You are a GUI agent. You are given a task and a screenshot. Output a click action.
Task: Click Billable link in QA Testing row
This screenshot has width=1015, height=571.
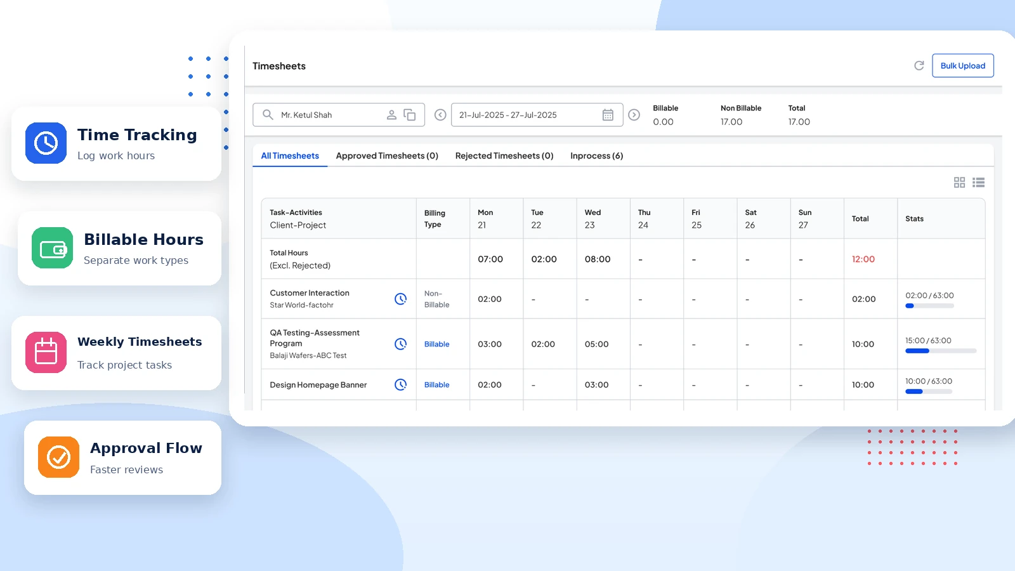[x=436, y=344]
